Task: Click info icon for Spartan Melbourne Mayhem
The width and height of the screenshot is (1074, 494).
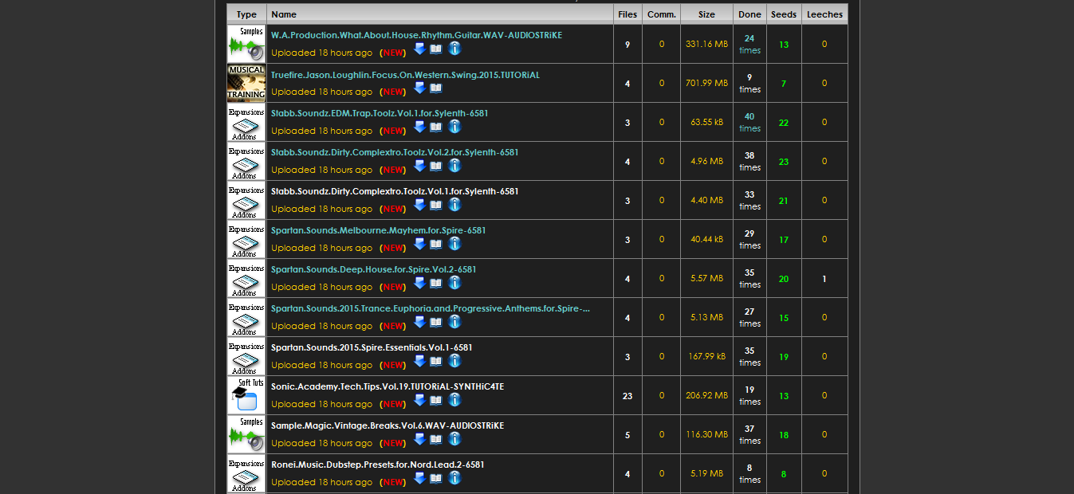Action: tap(454, 244)
